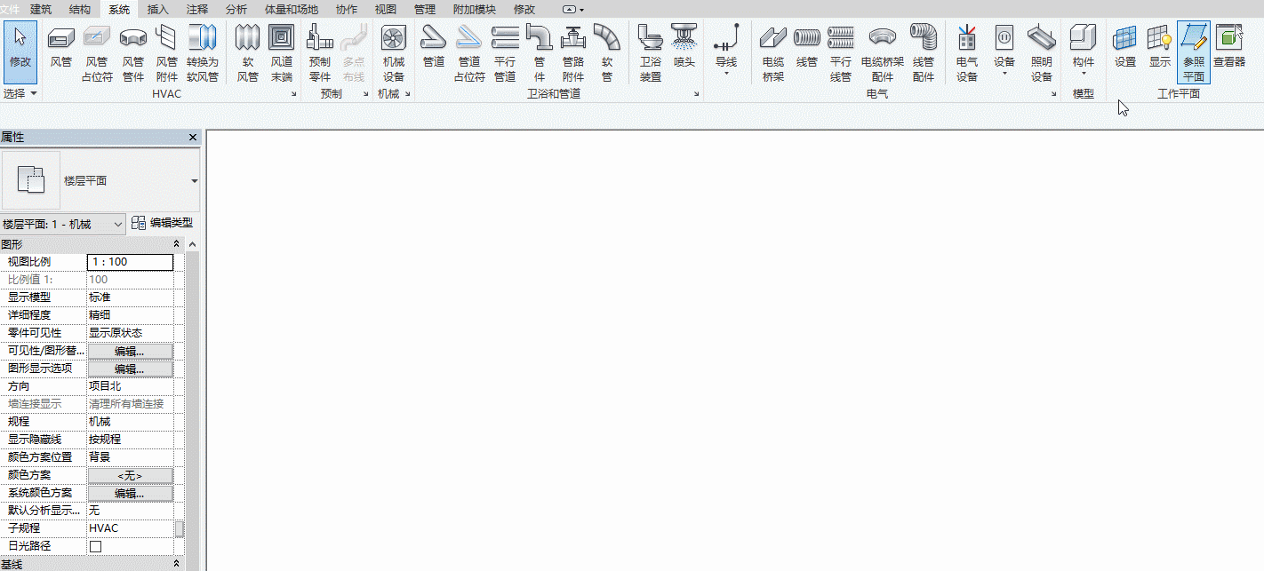This screenshot has height=571, width=1264.
Task: Click 转换为软风管 convert to flex duct
Action: [x=203, y=52]
